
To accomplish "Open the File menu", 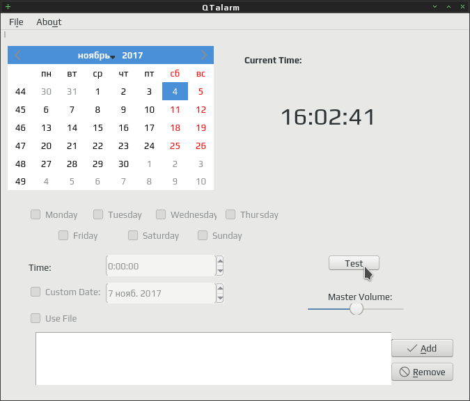I will click(16, 22).
